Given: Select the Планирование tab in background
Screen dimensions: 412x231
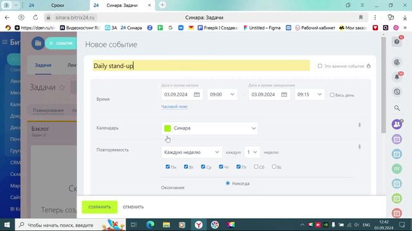Looking at the screenshot, I should (x=48, y=110).
